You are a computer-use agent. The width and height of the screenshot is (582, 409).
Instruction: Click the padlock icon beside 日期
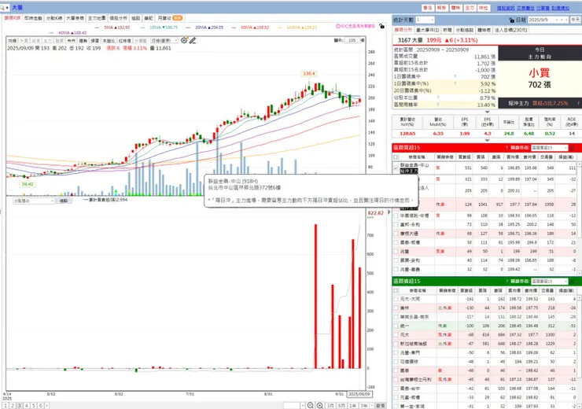(x=511, y=20)
